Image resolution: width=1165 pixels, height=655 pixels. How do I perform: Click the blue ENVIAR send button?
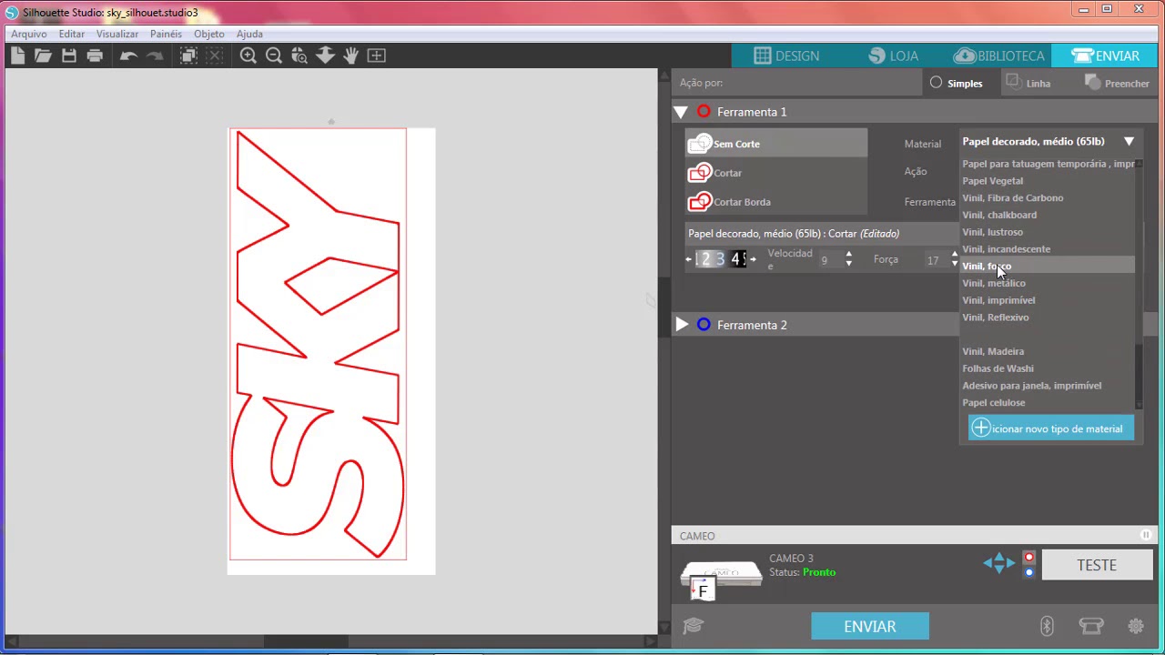click(870, 626)
